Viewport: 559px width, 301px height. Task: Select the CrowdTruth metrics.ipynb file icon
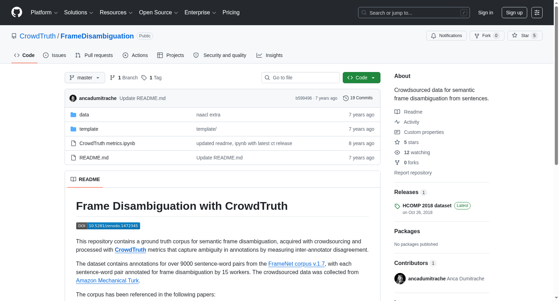point(73,143)
